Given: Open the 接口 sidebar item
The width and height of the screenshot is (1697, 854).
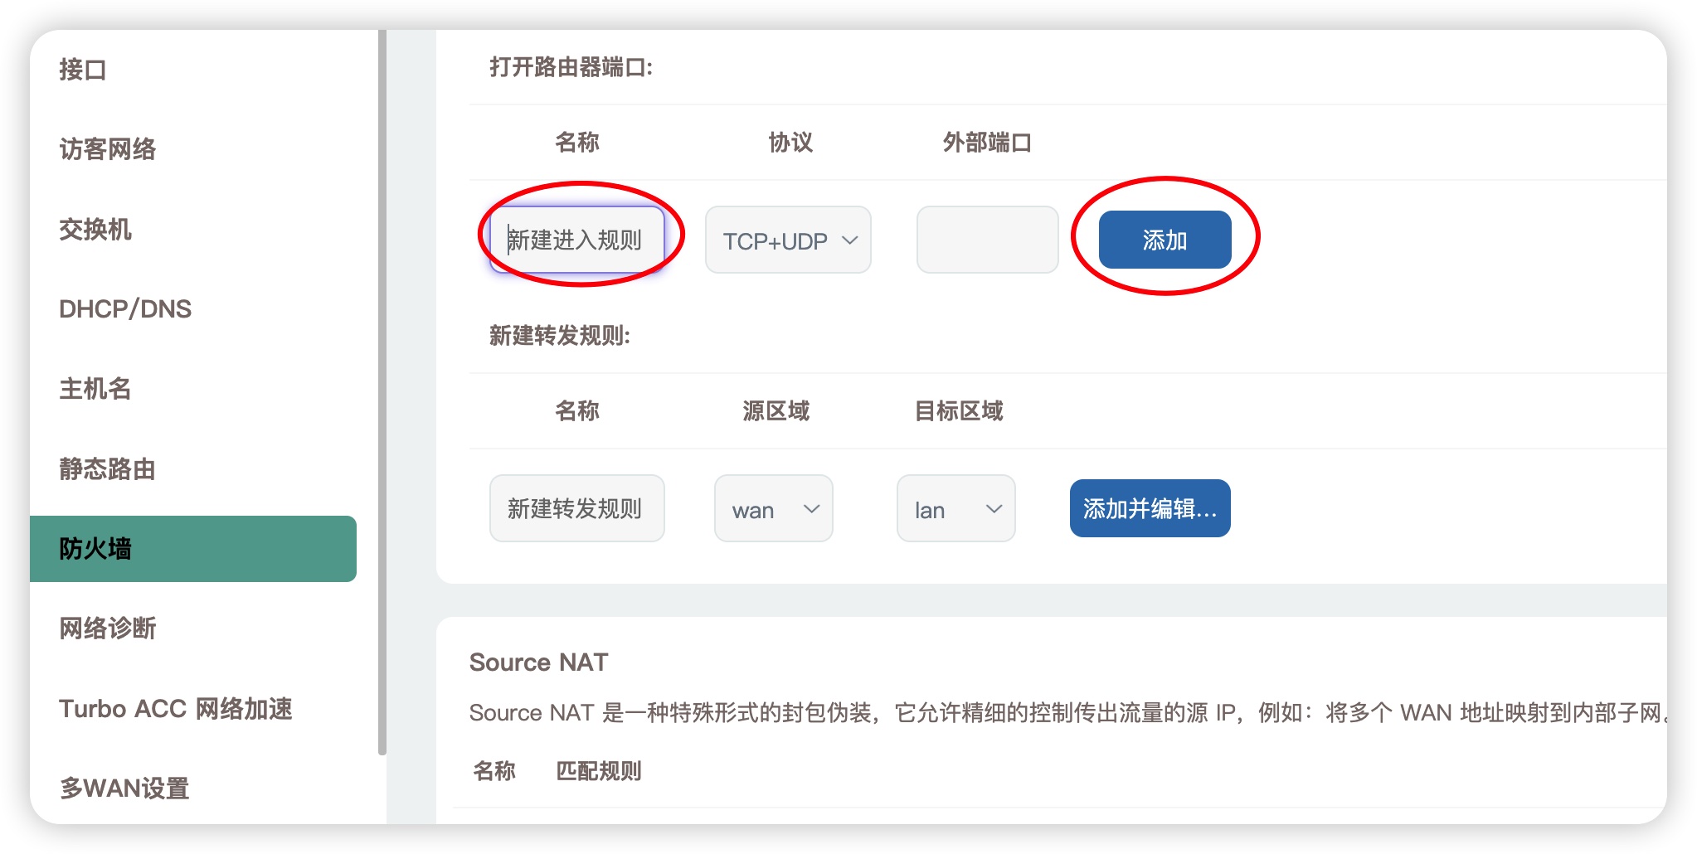Looking at the screenshot, I should [x=81, y=70].
